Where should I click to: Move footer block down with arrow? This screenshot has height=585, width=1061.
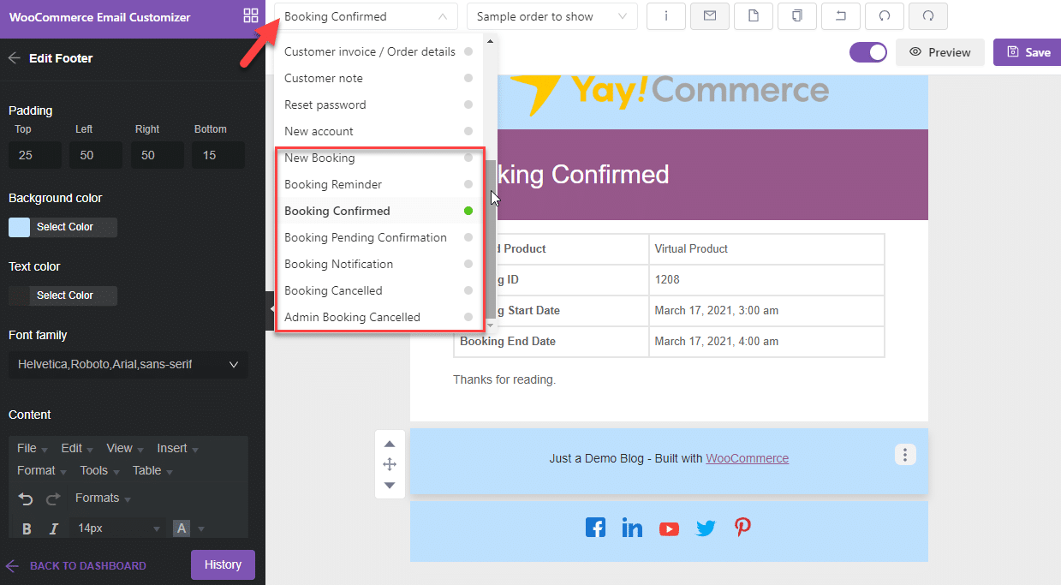coord(390,485)
